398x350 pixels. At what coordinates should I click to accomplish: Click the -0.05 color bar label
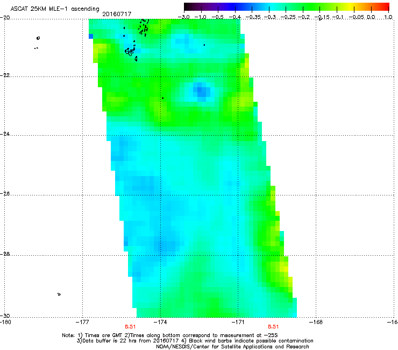click(x=357, y=17)
